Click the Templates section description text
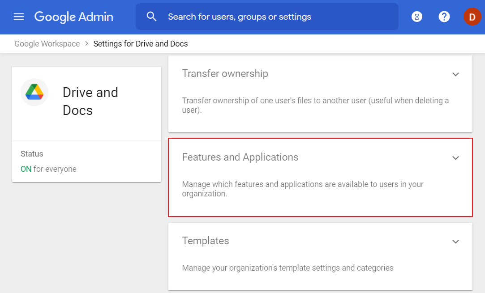Image resolution: width=485 pixels, height=293 pixels. coord(288,268)
